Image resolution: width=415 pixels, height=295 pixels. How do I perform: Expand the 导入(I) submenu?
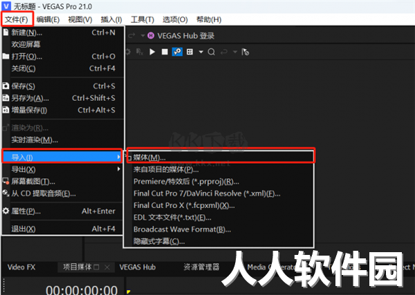tap(62, 157)
